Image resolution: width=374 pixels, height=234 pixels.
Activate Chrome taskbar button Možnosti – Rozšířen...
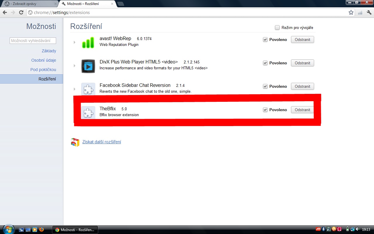[75, 230]
